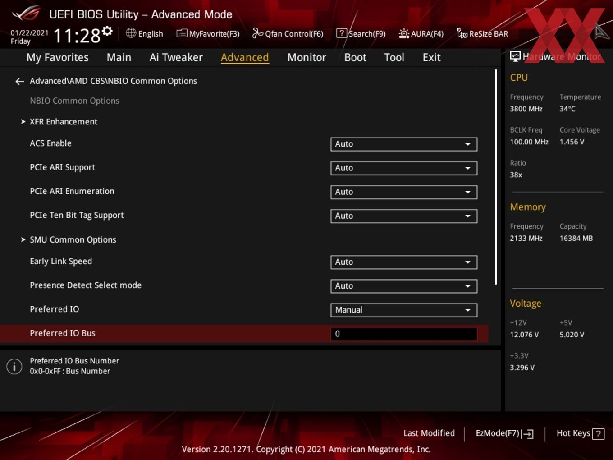This screenshot has width=613, height=460.
Task: Click +3.3V reading 3.296 V
Action: [522, 368]
